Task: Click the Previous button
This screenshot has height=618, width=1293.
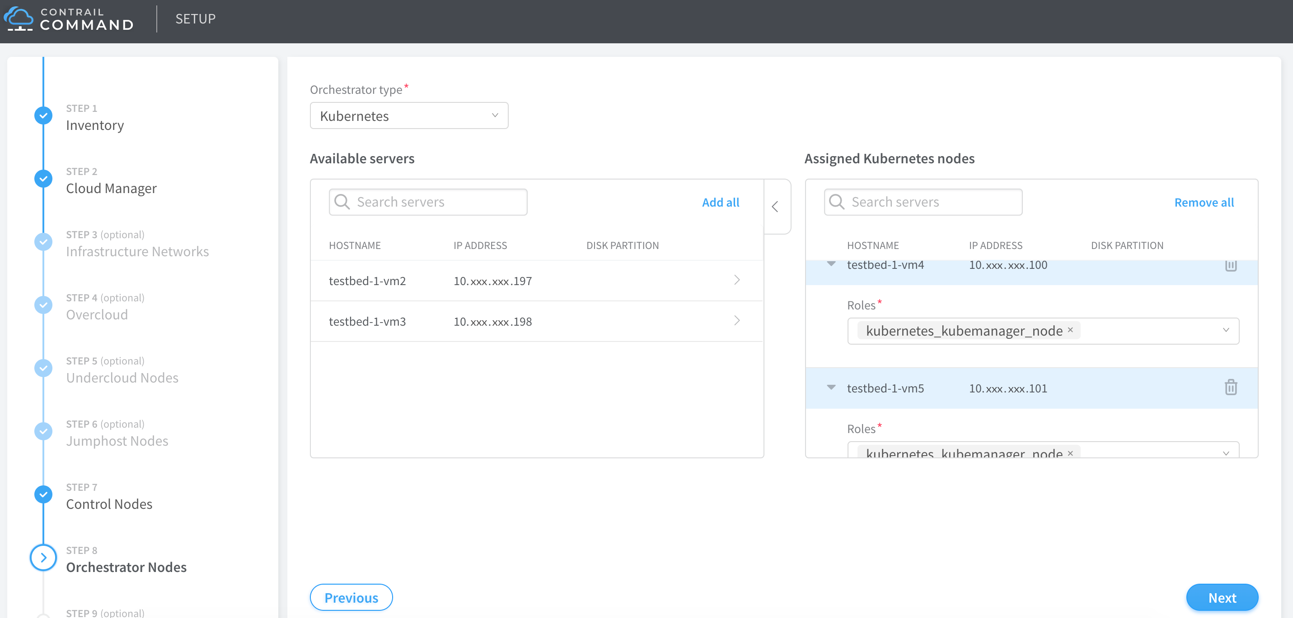Action: click(x=352, y=597)
